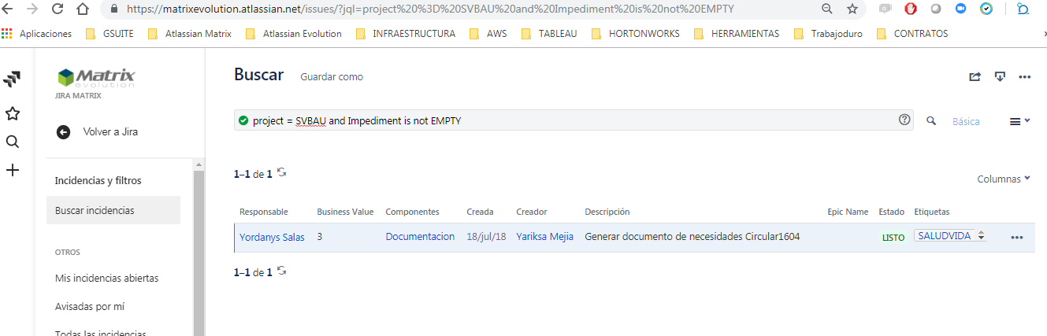1047x336 pixels.
Task: Click the LISTO status badge
Action: (893, 237)
